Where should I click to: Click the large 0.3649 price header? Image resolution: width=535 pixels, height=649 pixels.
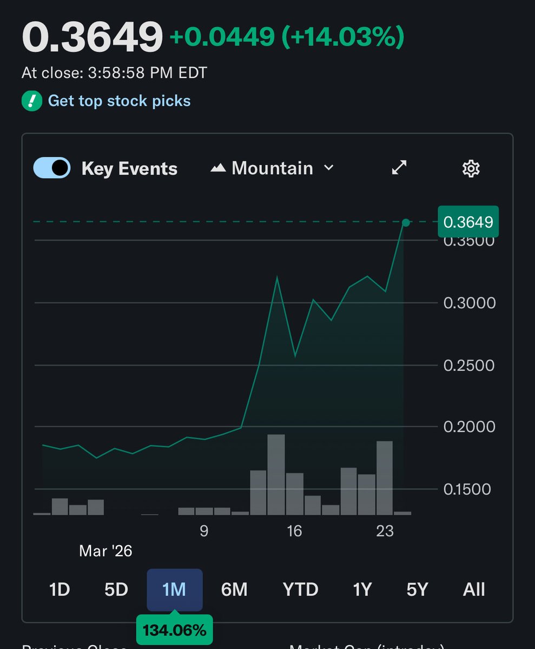tap(92, 37)
